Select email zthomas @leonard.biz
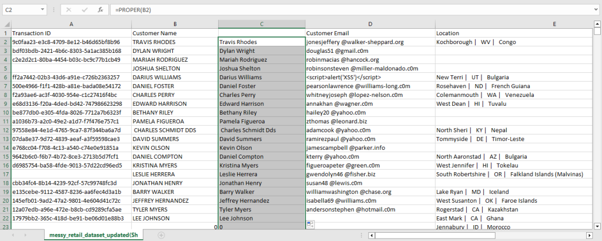 (370, 121)
